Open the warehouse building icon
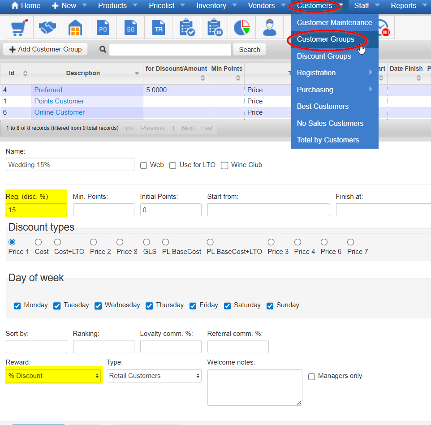This screenshot has width=431, height=425. point(75,28)
